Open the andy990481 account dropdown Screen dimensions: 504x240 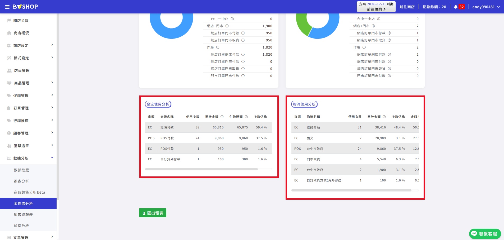(x=486, y=7)
